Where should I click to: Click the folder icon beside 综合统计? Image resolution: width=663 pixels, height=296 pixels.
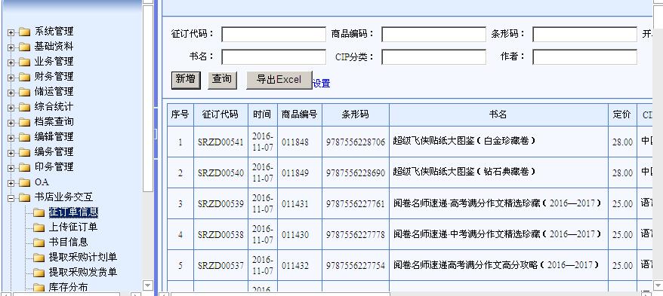pyautogui.click(x=24, y=108)
